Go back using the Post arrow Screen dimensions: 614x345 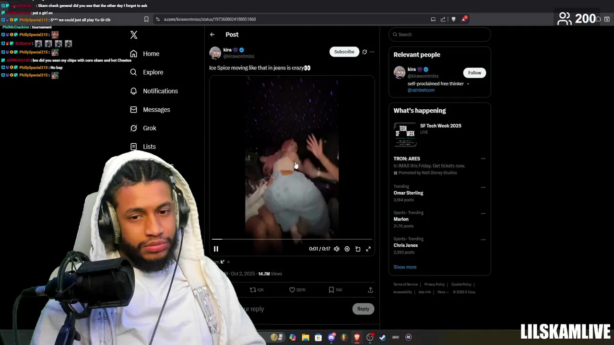[x=212, y=34]
